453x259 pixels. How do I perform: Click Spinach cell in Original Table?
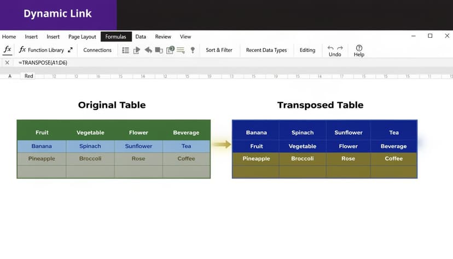click(x=90, y=146)
